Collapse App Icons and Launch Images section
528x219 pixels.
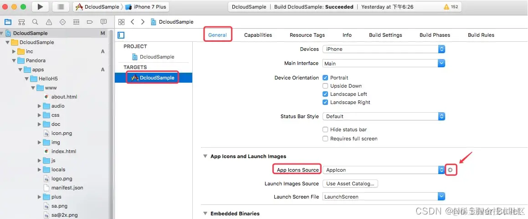(x=205, y=156)
